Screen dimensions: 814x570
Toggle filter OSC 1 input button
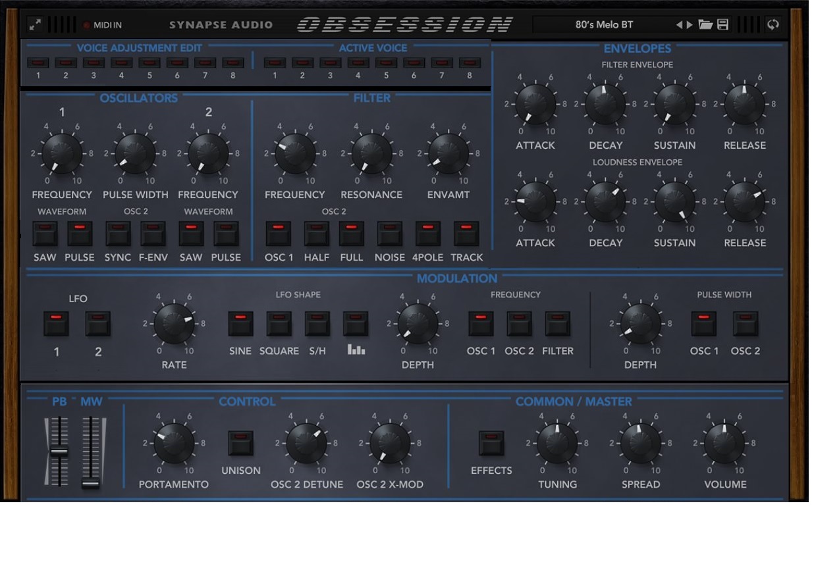278,234
